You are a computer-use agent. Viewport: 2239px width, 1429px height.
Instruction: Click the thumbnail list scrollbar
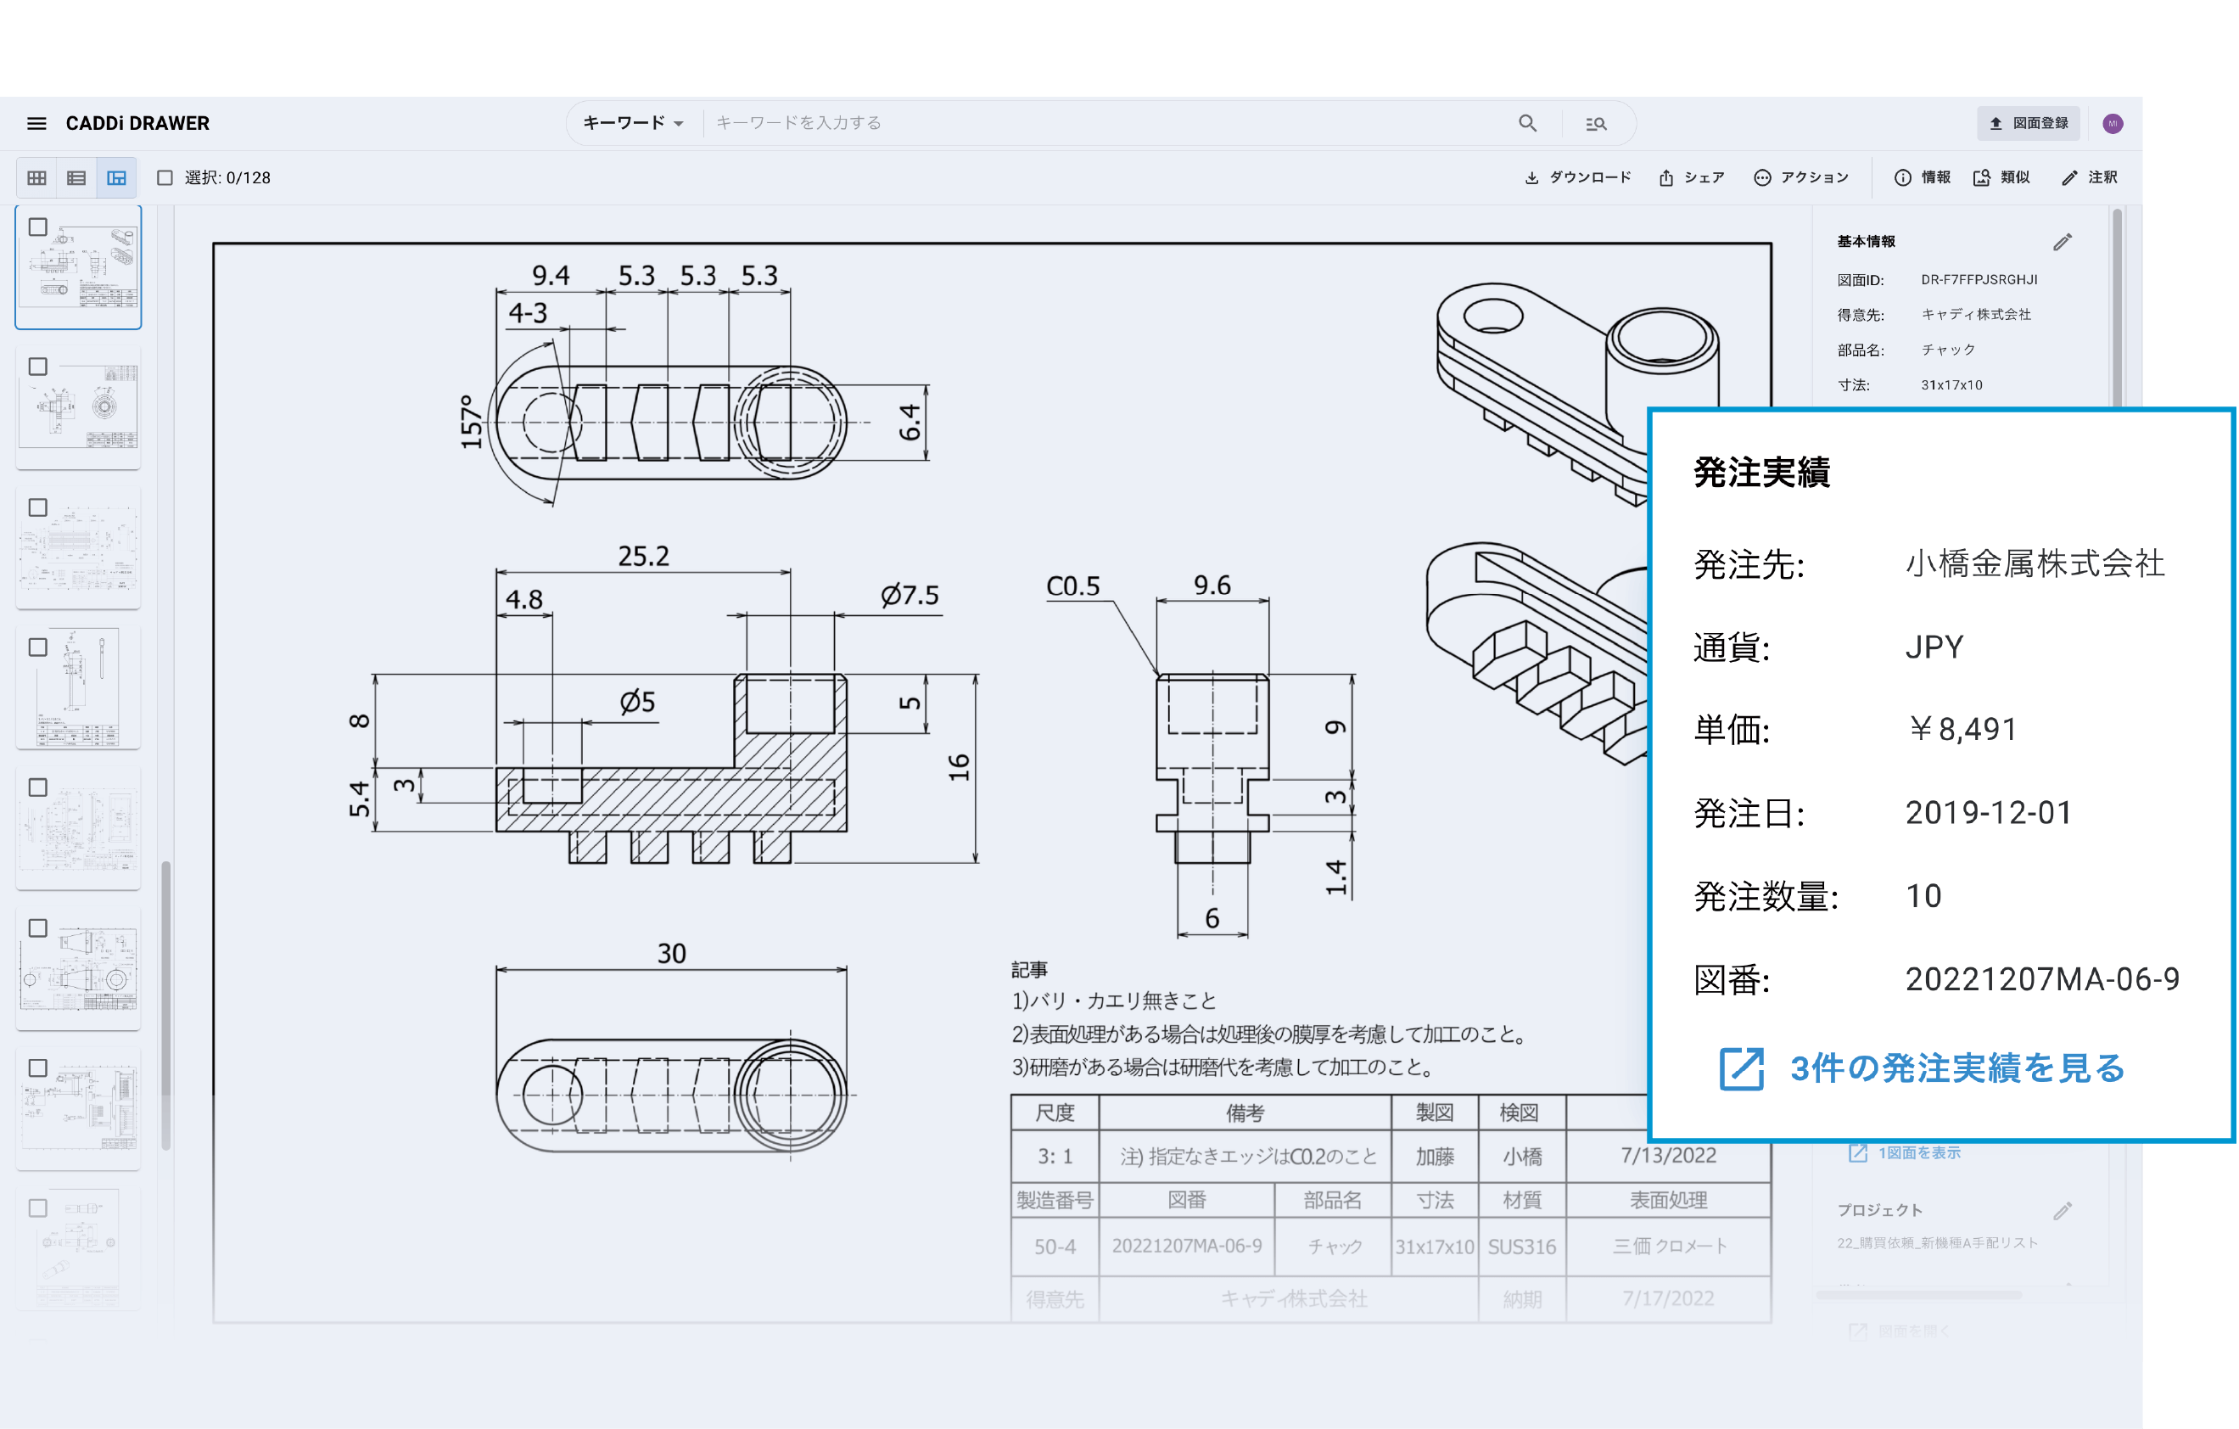click(165, 1006)
